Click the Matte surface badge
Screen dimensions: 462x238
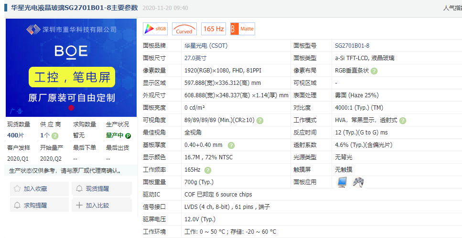coord(243,29)
